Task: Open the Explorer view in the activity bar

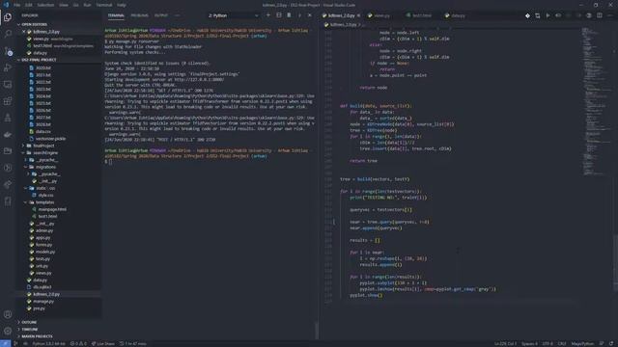Action: click(8, 17)
